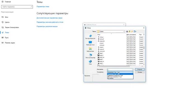Image resolution: width=179 pixels, height=101 pixels.
Task: Expand the Имя файла combo box arrow
Action: pos(132,70)
